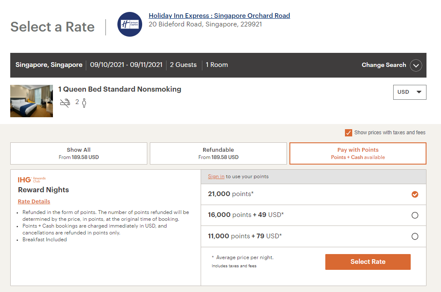This screenshot has width=441, height=292.
Task: Click Sign in to use your points
Action: coord(216,176)
